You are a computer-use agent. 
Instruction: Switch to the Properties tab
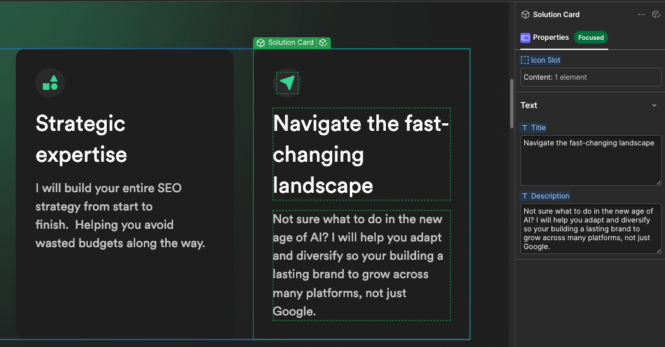pos(551,37)
